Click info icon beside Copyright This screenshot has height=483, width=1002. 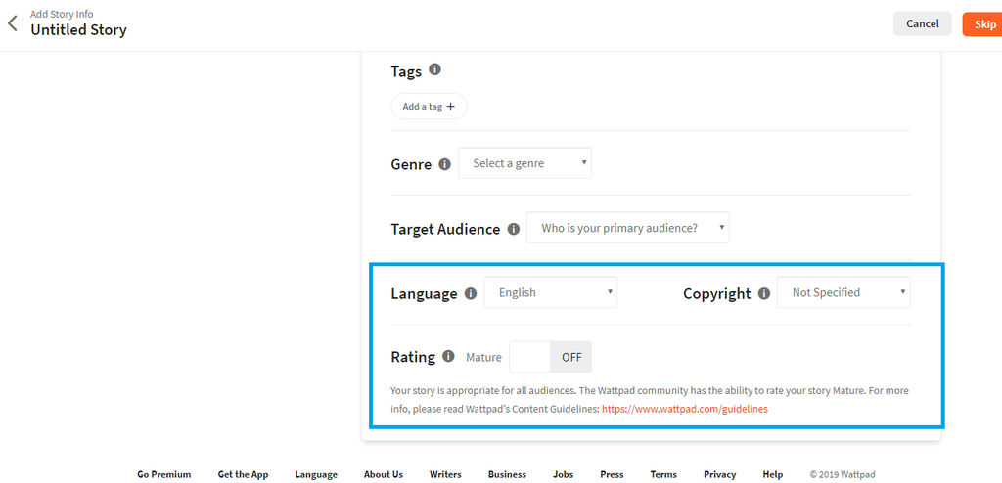point(763,293)
